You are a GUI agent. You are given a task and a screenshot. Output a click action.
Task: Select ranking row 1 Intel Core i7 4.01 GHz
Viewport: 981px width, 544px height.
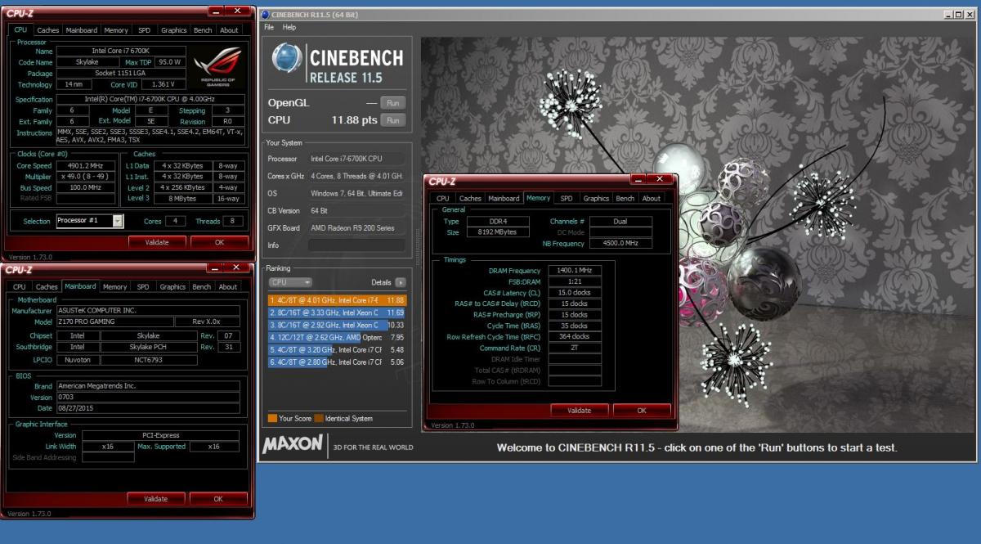coord(338,300)
